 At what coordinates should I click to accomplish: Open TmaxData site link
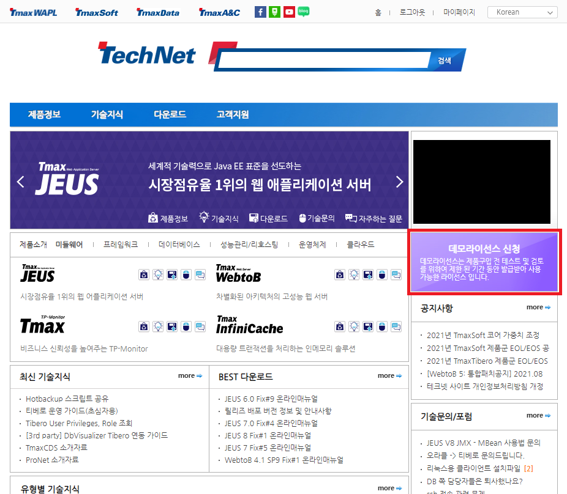(x=158, y=13)
